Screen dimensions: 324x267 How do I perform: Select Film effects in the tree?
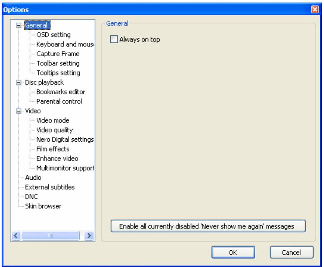(x=53, y=149)
